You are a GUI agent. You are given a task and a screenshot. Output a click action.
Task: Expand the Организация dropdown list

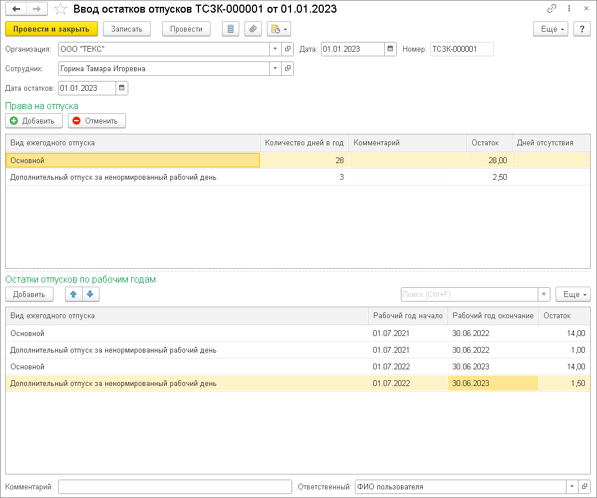point(275,49)
